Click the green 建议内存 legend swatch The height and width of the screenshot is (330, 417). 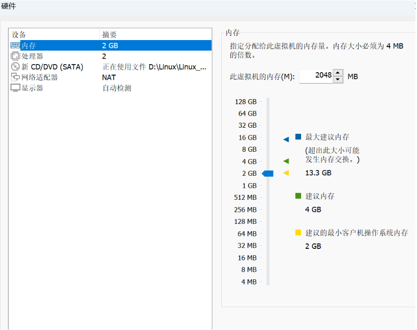click(298, 196)
